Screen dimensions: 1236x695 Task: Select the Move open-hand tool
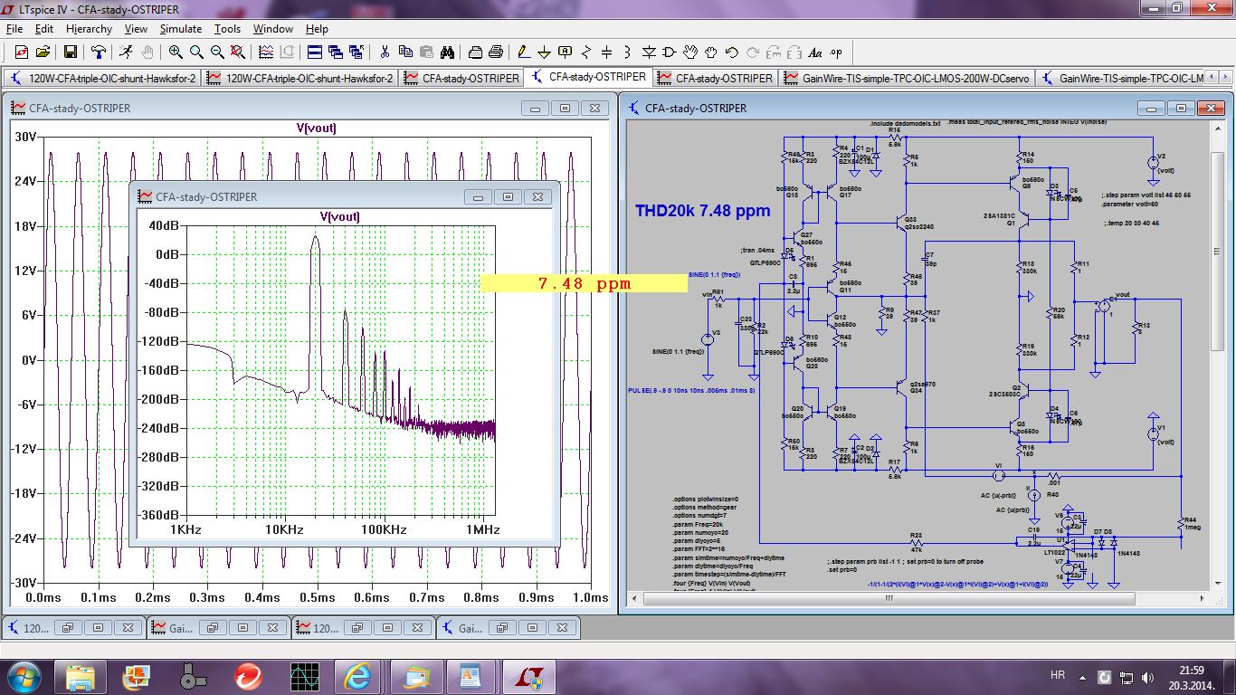[690, 52]
